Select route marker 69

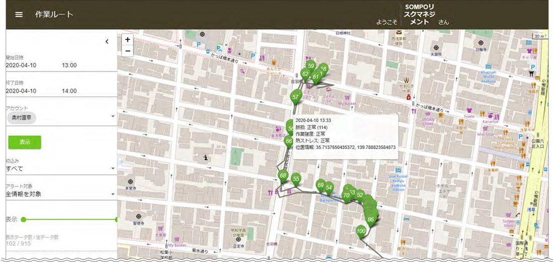[x=320, y=185]
